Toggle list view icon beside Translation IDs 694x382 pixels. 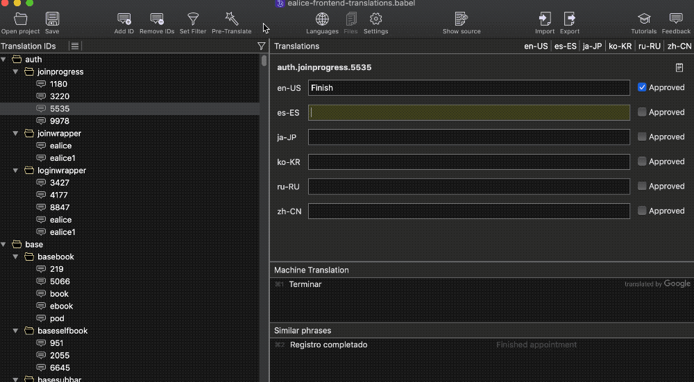coord(75,46)
